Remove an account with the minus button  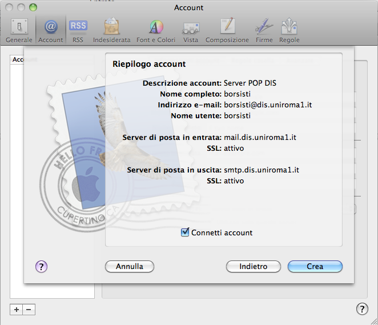tap(29, 309)
